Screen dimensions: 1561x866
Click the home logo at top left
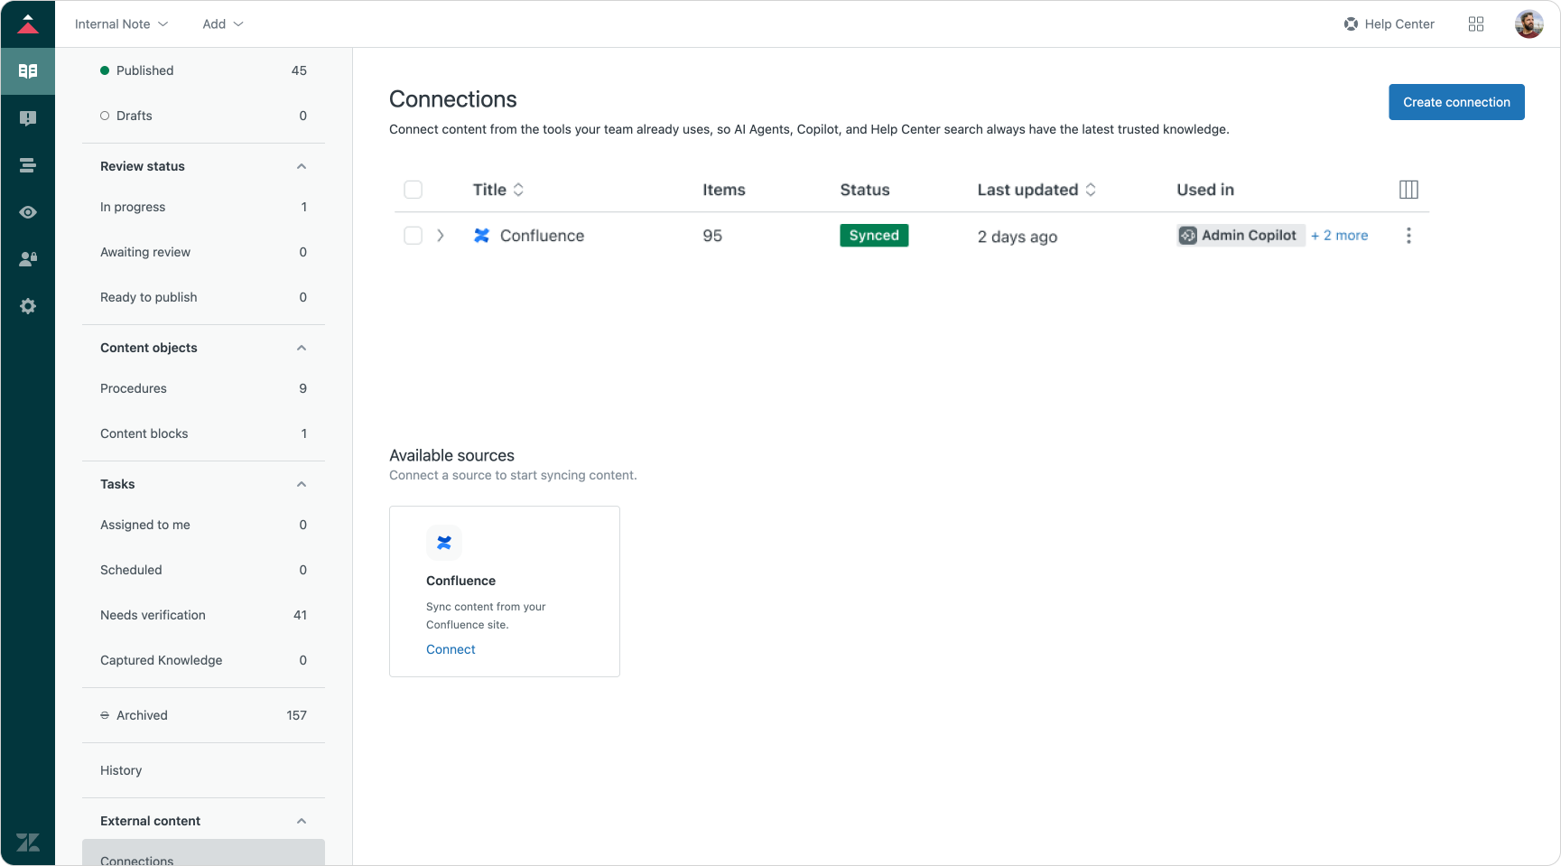click(28, 23)
